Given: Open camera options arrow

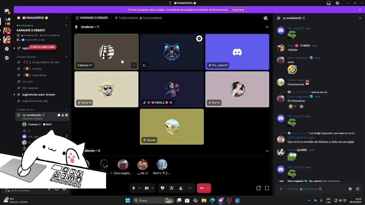Looking at the screenshot, I should [153, 188].
